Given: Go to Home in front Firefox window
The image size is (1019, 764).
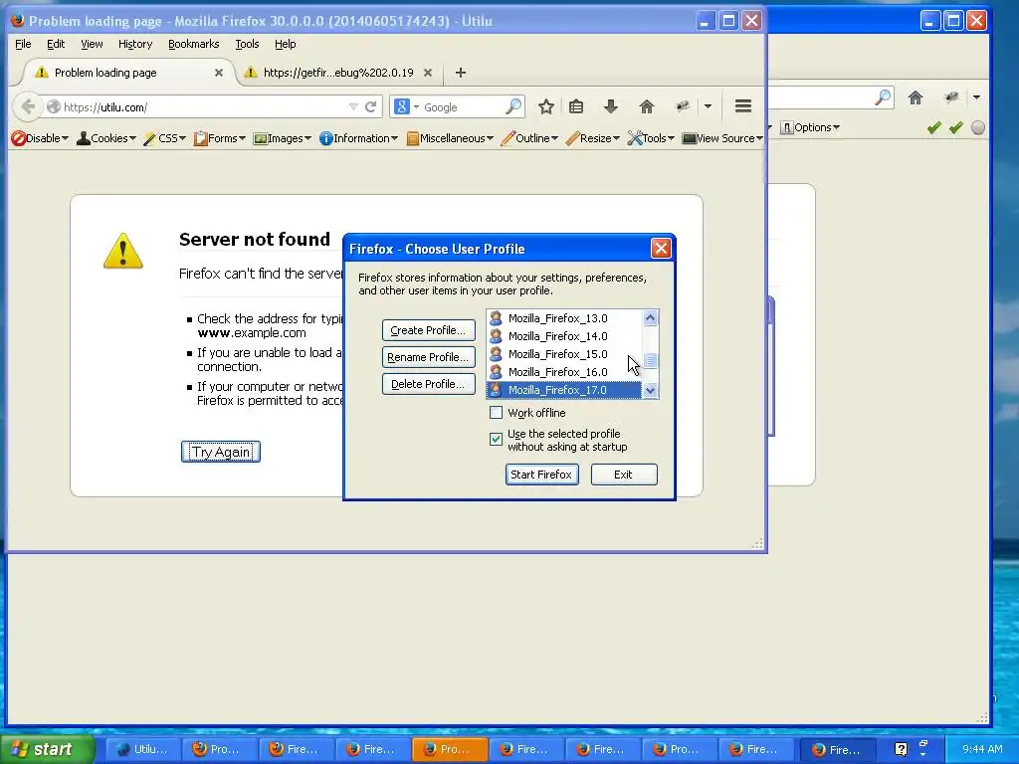Looking at the screenshot, I should [646, 106].
